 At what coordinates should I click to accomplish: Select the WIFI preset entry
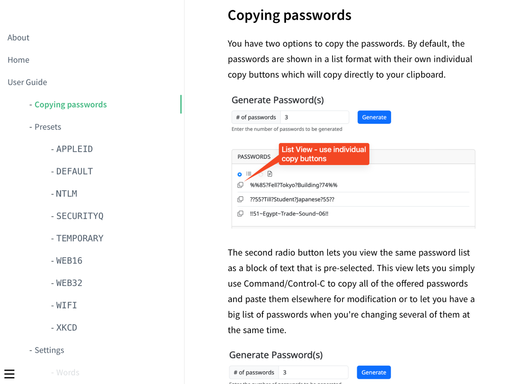pyautogui.click(x=67, y=305)
